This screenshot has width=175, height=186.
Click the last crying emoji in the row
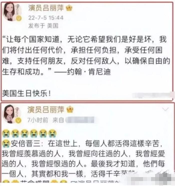pyautogui.click(x=52, y=133)
